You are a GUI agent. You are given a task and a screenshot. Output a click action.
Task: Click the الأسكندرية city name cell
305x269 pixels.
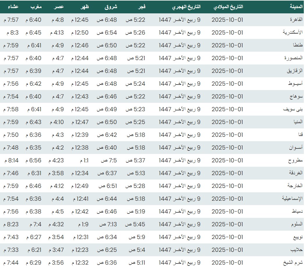(x=293, y=33)
